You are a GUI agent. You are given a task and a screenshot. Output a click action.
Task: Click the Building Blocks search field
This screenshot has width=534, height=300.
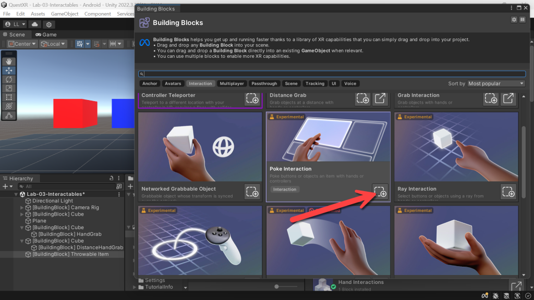pos(332,74)
